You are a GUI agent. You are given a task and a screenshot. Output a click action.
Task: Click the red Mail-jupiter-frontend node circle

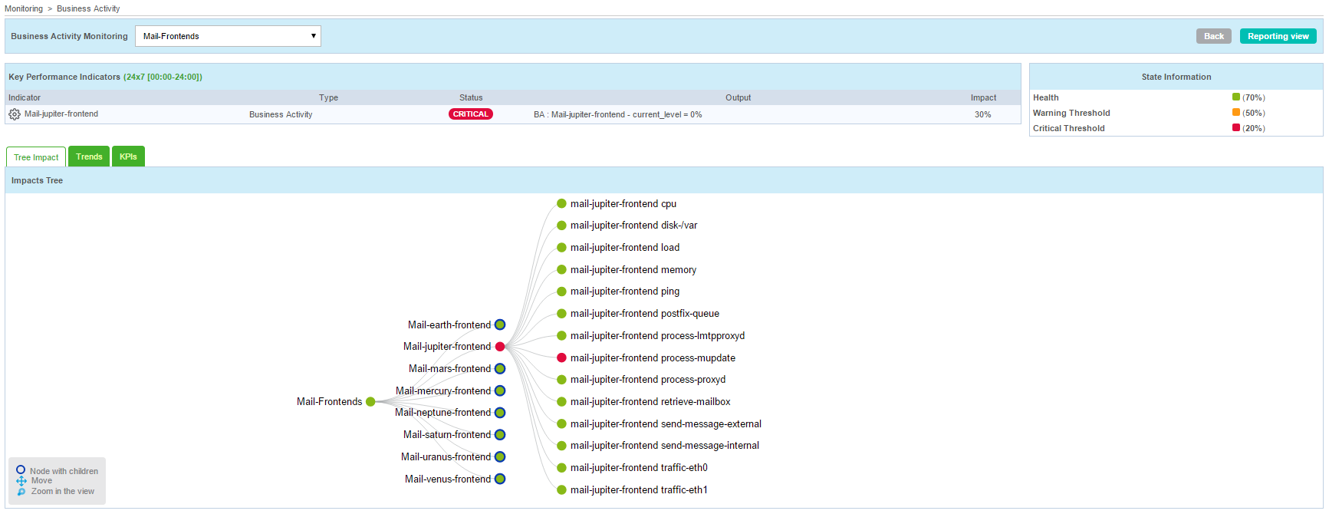[x=500, y=347]
